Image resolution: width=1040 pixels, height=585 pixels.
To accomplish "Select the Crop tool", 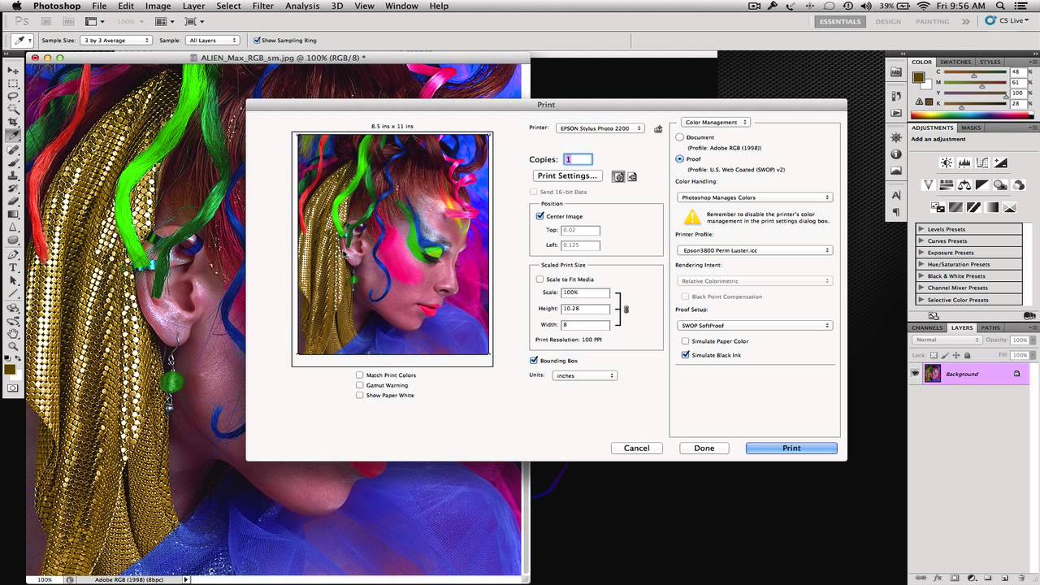I will coord(13,122).
